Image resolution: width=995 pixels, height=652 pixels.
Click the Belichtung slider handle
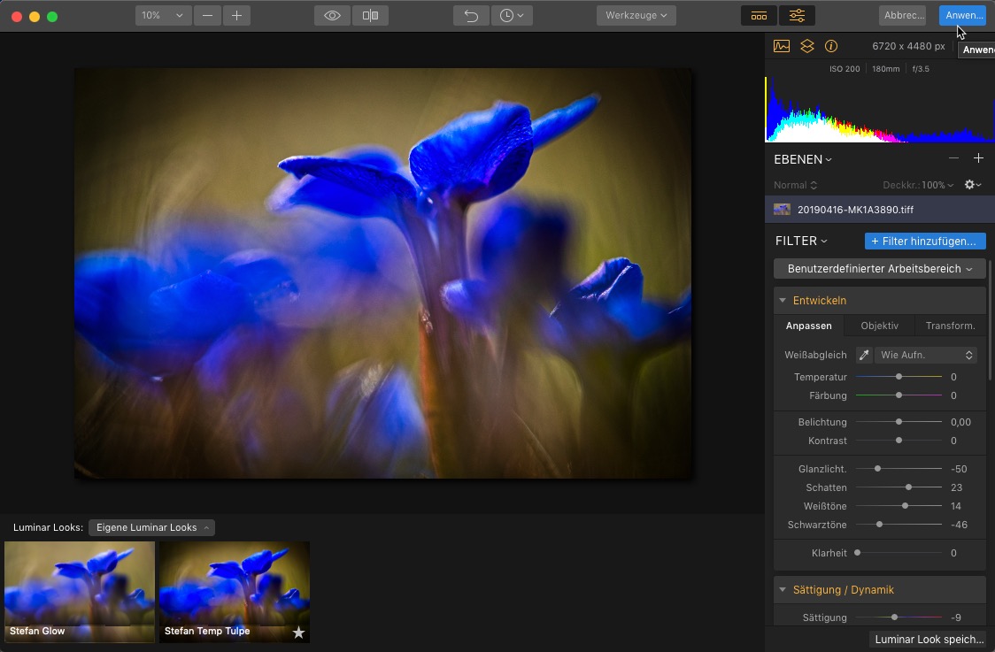coord(899,422)
